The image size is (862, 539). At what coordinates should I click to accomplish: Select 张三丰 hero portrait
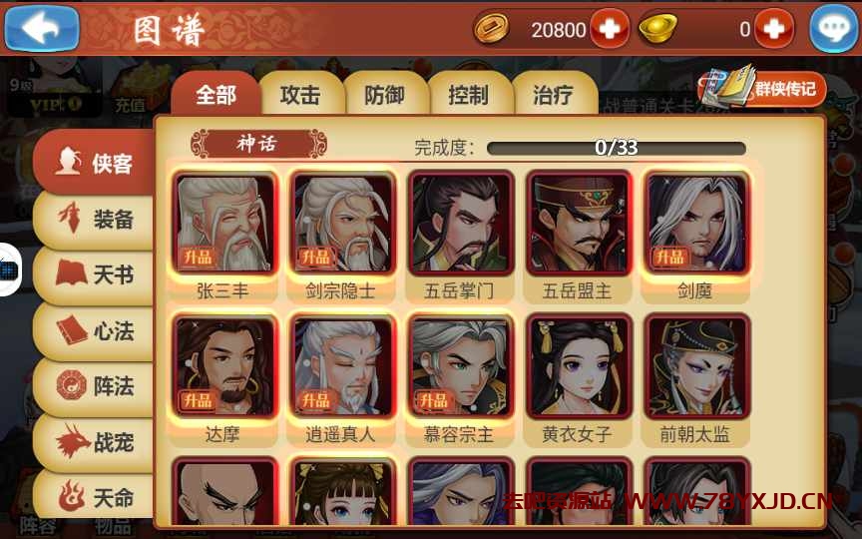pos(223,223)
